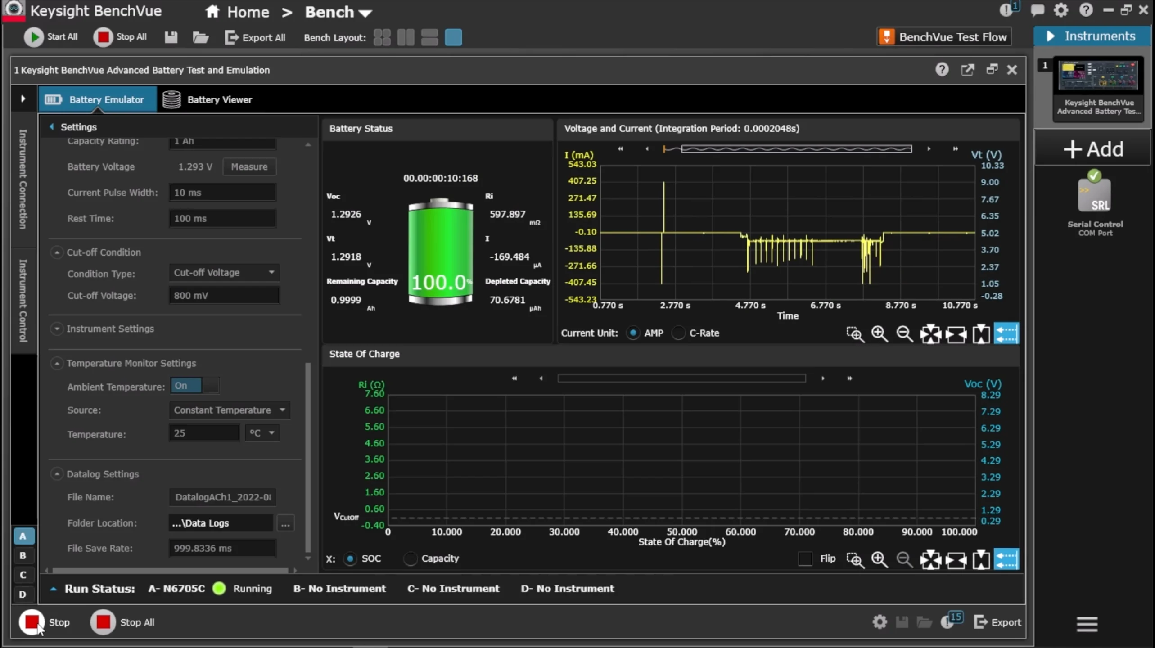Click zoom-in icon in State Of Charge chart

click(880, 559)
